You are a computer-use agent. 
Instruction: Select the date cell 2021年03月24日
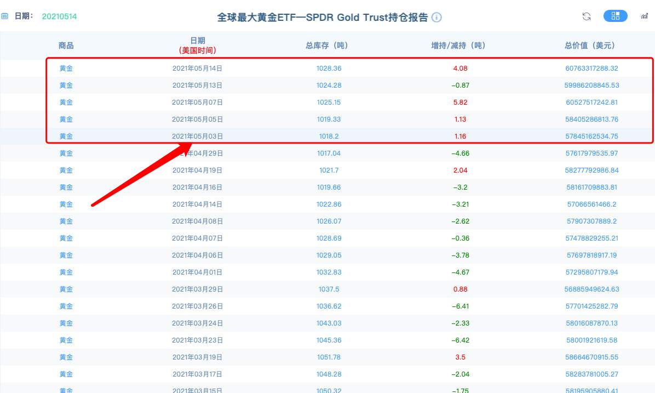(x=197, y=323)
